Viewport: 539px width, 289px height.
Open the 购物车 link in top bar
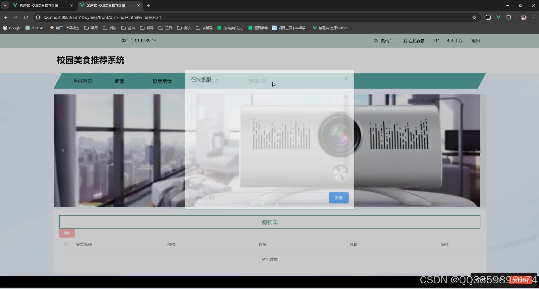[x=383, y=41]
